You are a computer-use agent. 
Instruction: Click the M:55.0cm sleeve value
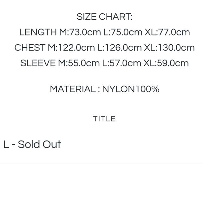coord(79,63)
